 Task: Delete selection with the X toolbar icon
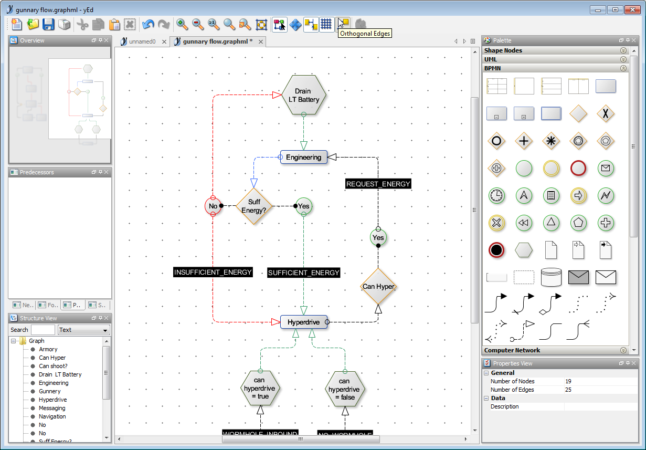(x=130, y=24)
